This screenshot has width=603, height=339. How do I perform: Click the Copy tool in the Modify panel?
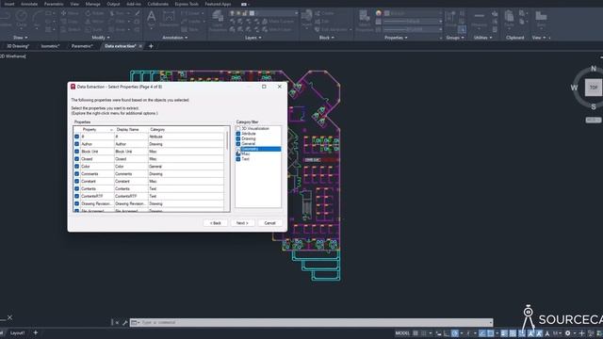(x=69, y=21)
